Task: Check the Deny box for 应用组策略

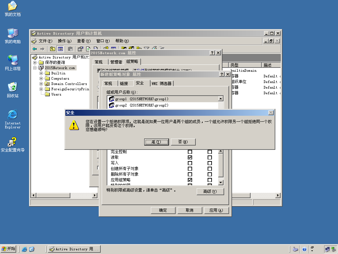Action: pyautogui.click(x=210, y=180)
